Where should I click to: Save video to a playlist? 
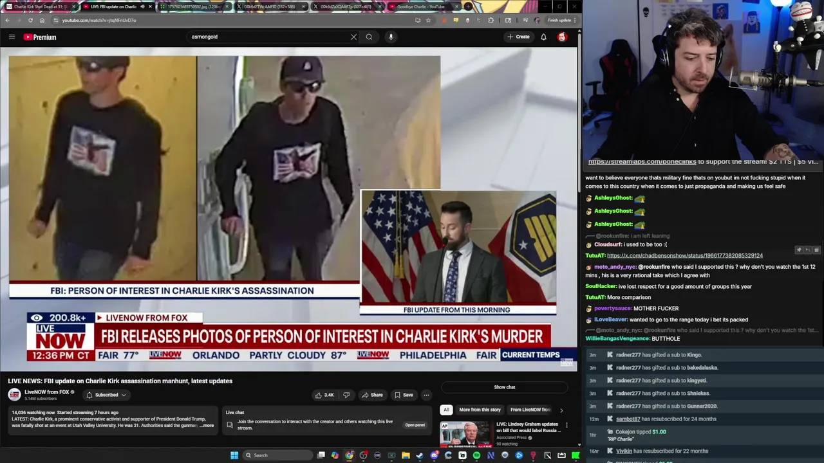(404, 395)
